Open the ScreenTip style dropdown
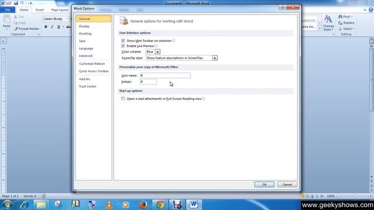The height and width of the screenshot is (210, 374). click(x=214, y=58)
